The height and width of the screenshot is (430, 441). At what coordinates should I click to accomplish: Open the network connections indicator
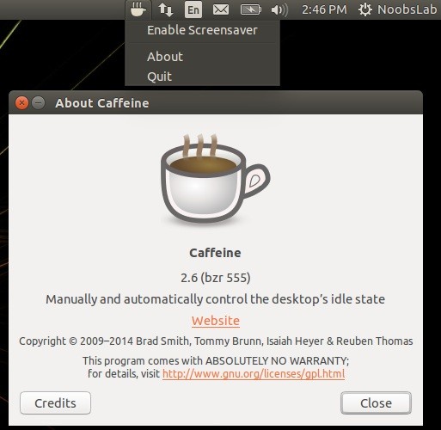point(166,9)
